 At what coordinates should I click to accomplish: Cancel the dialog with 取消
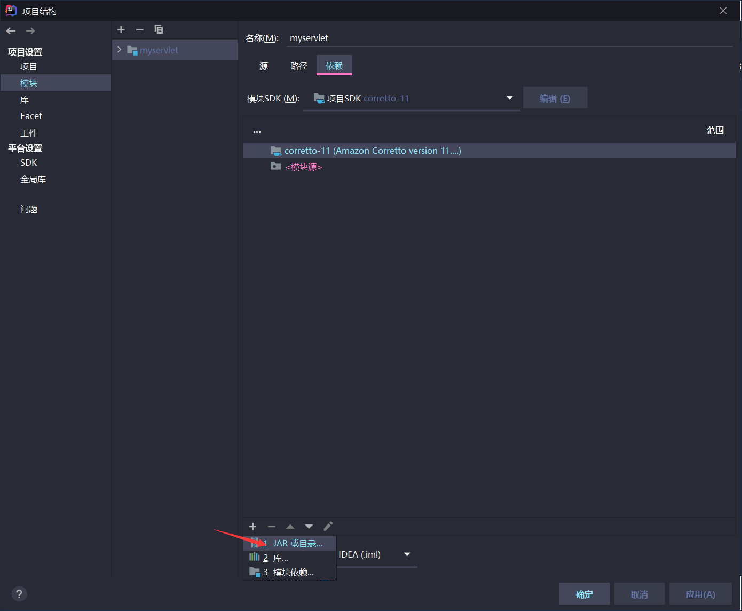pyautogui.click(x=640, y=594)
